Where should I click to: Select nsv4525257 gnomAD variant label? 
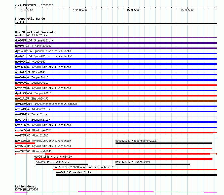coord(43,67)
